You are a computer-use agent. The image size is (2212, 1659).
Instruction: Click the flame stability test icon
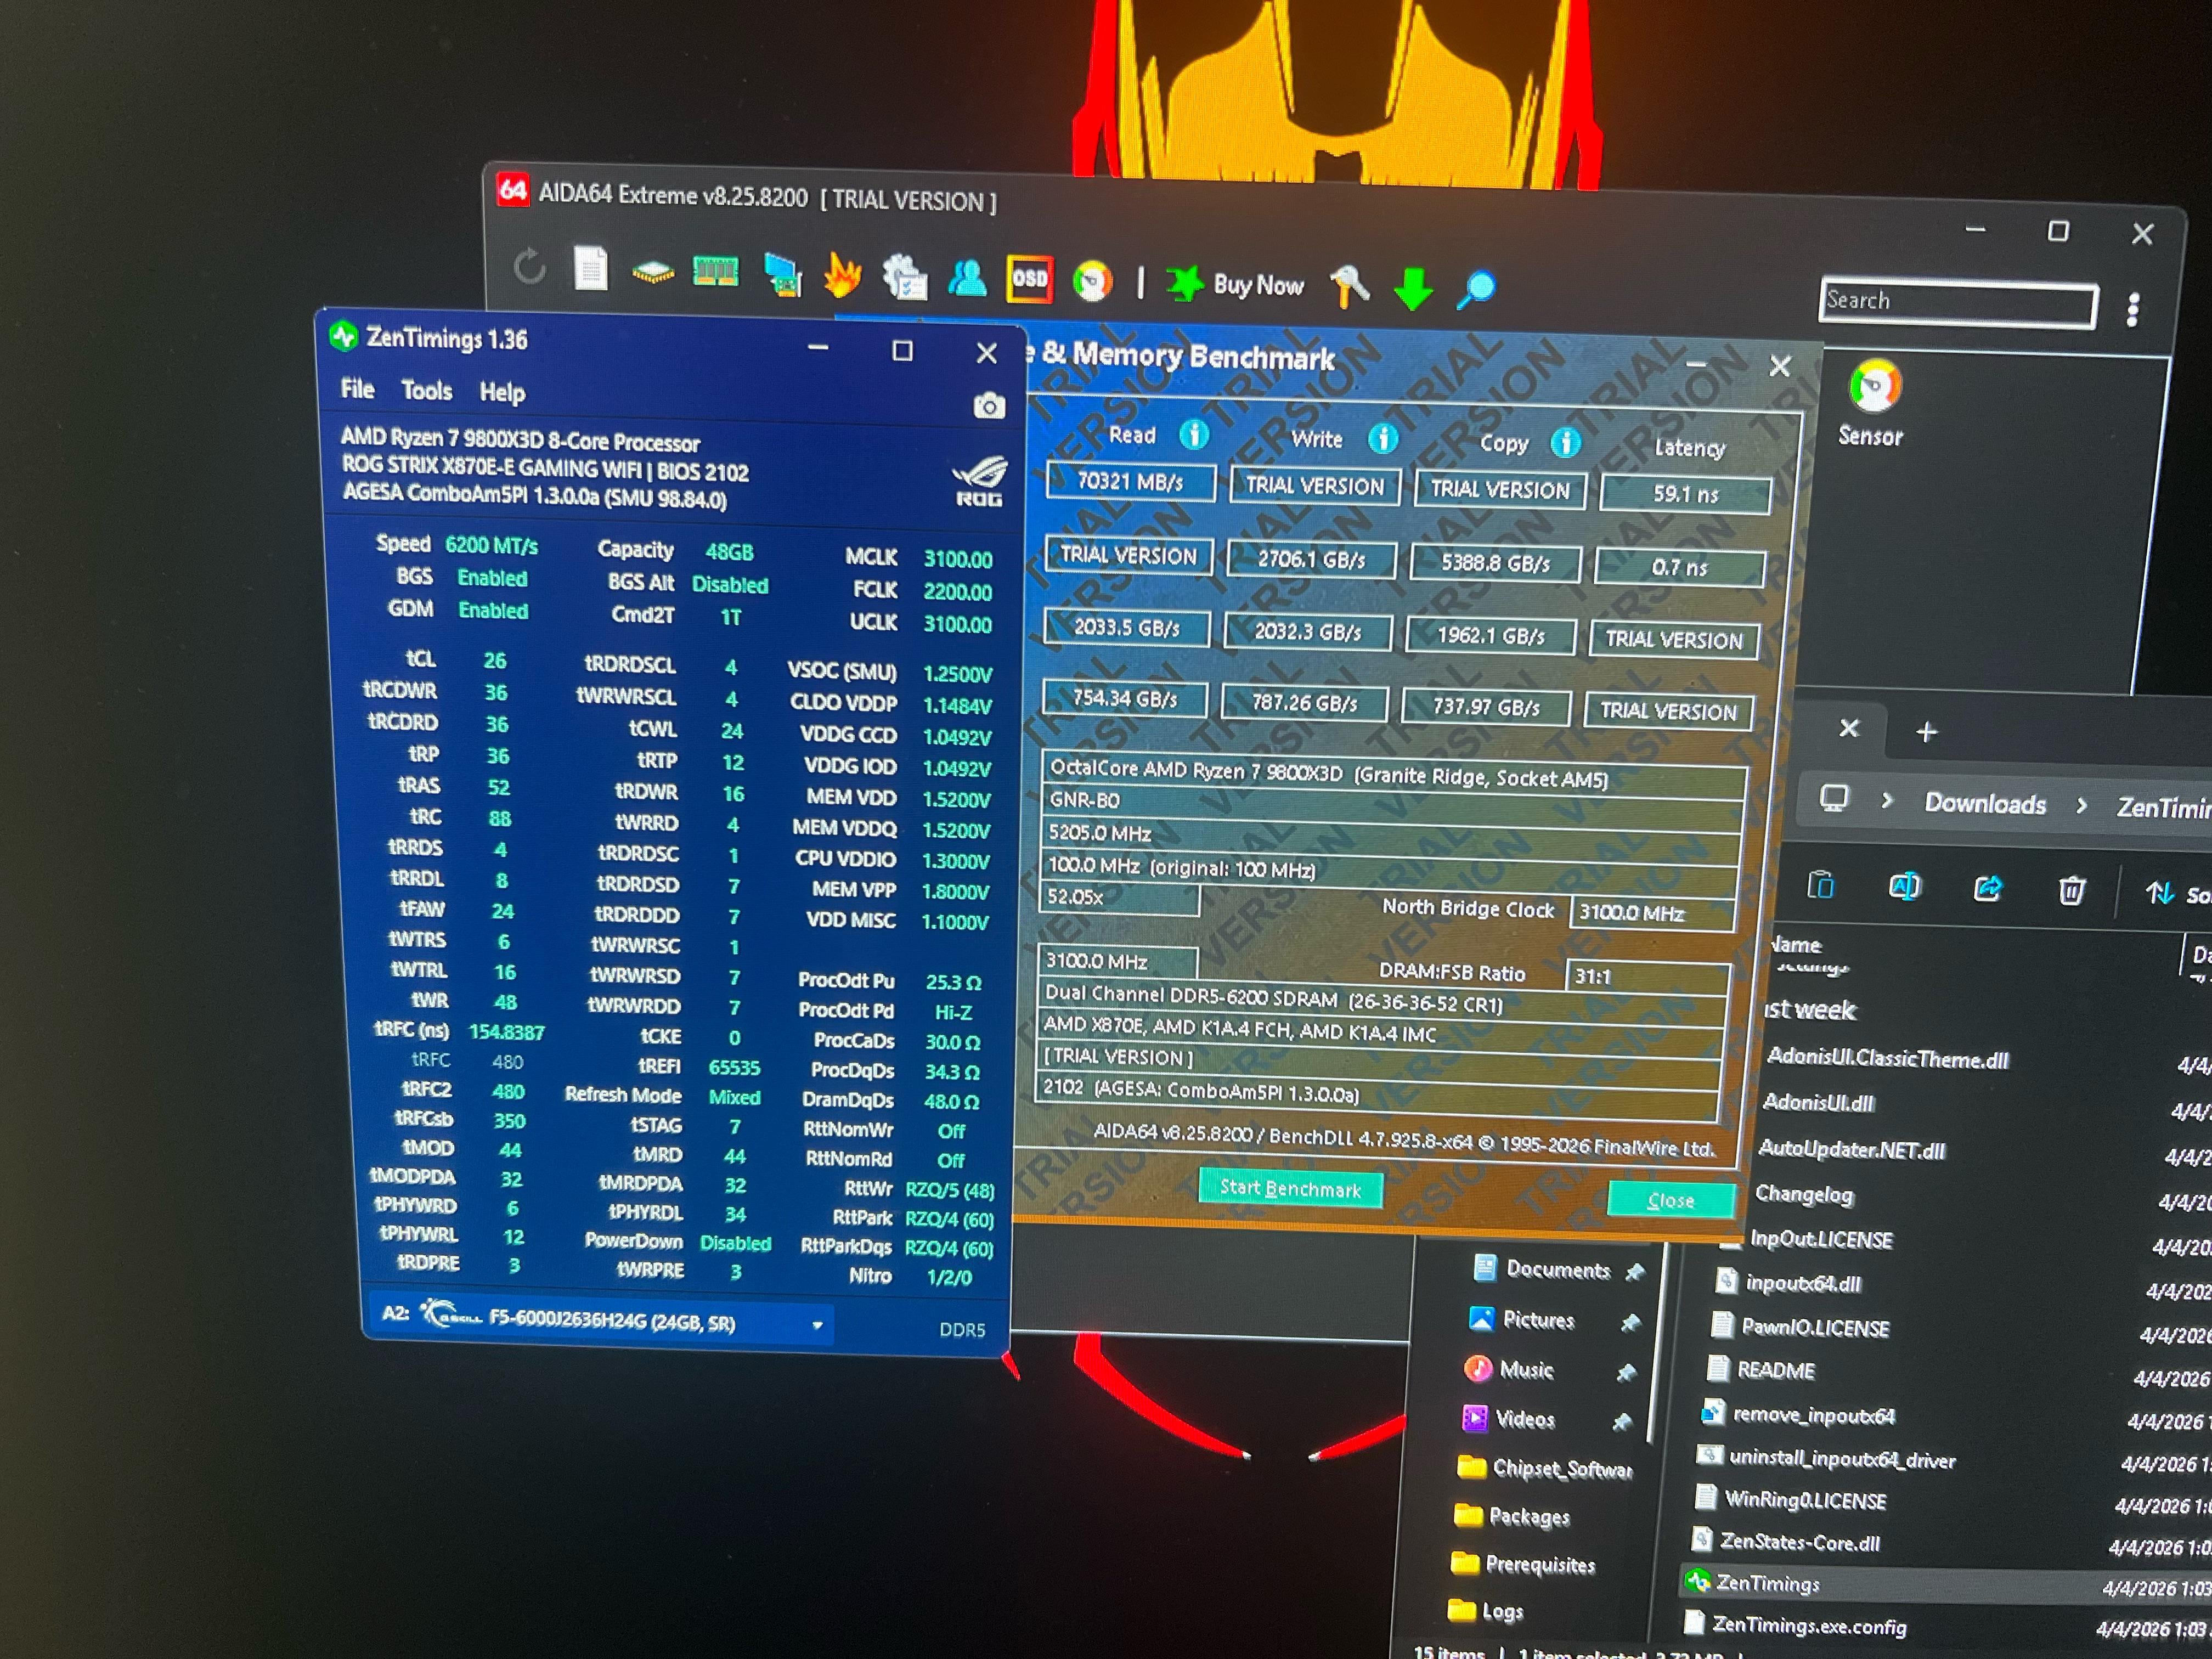842,275
